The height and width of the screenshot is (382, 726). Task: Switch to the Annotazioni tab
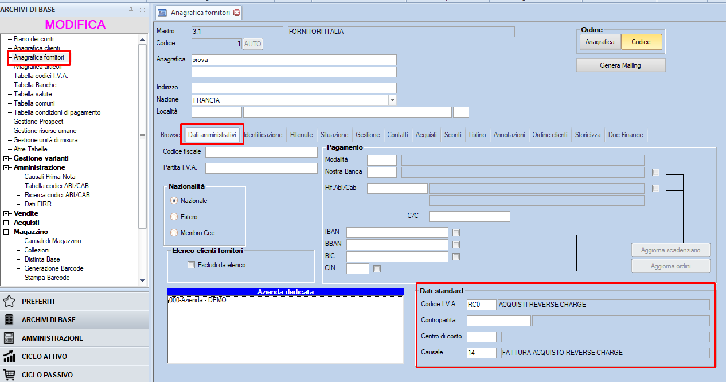click(x=509, y=135)
